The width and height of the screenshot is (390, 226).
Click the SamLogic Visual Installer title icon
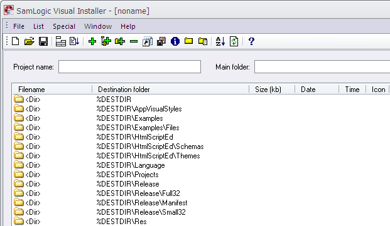point(9,11)
